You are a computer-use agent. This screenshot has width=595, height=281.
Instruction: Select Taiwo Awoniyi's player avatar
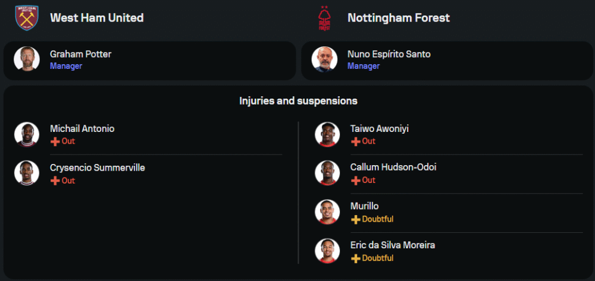327,134
